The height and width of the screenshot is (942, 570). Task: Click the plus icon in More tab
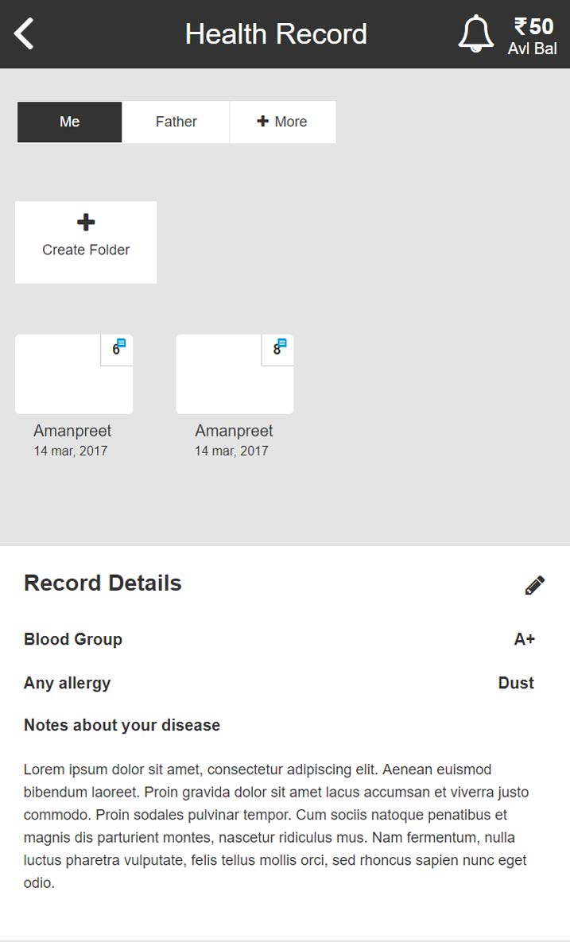262,122
